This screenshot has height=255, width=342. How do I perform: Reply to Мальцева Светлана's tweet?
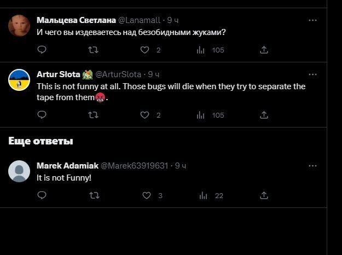tap(42, 50)
